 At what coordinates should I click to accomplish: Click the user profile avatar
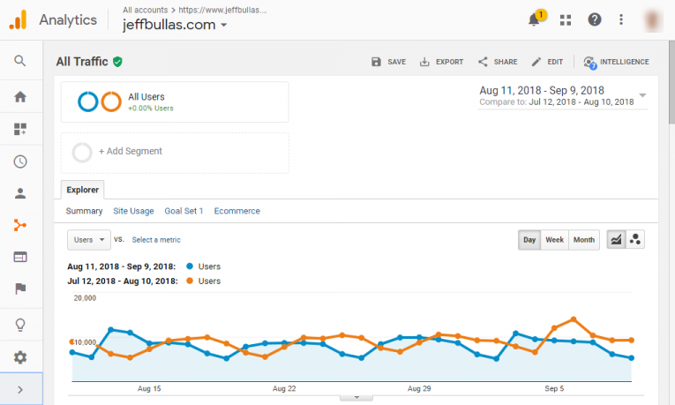(x=653, y=19)
